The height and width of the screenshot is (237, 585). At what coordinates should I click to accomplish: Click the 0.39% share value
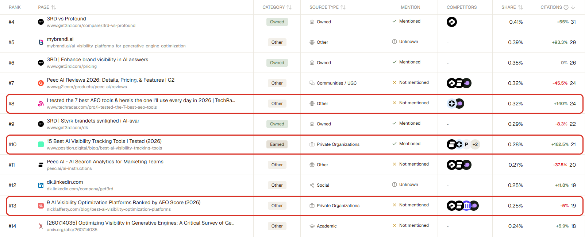[515, 42]
